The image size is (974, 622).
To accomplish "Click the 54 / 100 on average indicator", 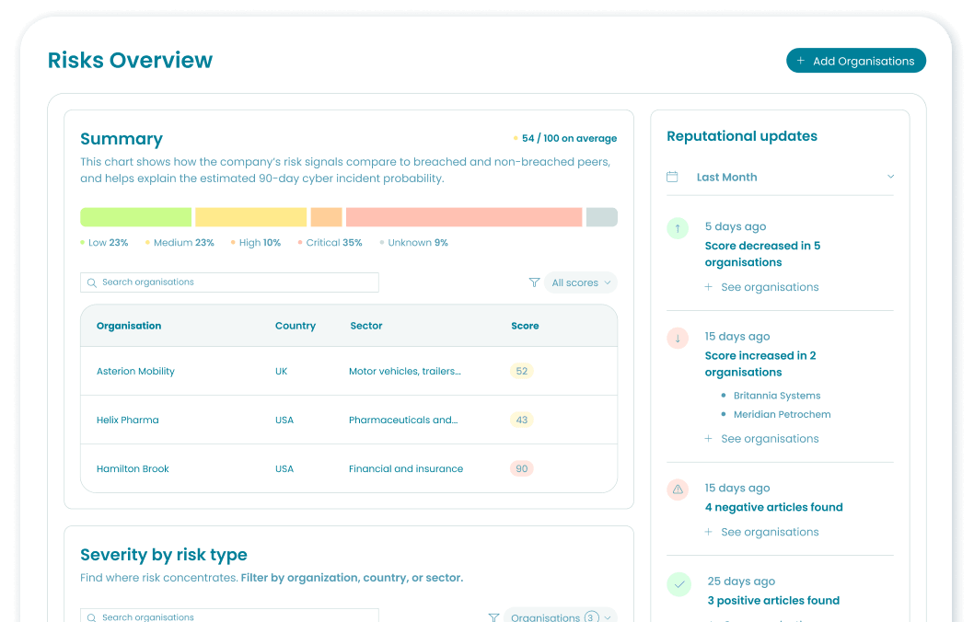I will [x=565, y=138].
